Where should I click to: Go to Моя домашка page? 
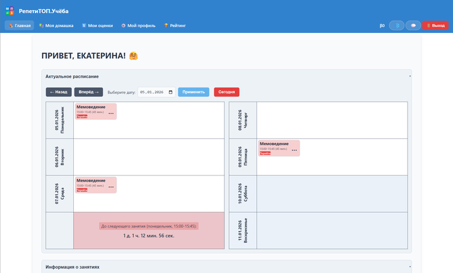pyautogui.click(x=56, y=25)
